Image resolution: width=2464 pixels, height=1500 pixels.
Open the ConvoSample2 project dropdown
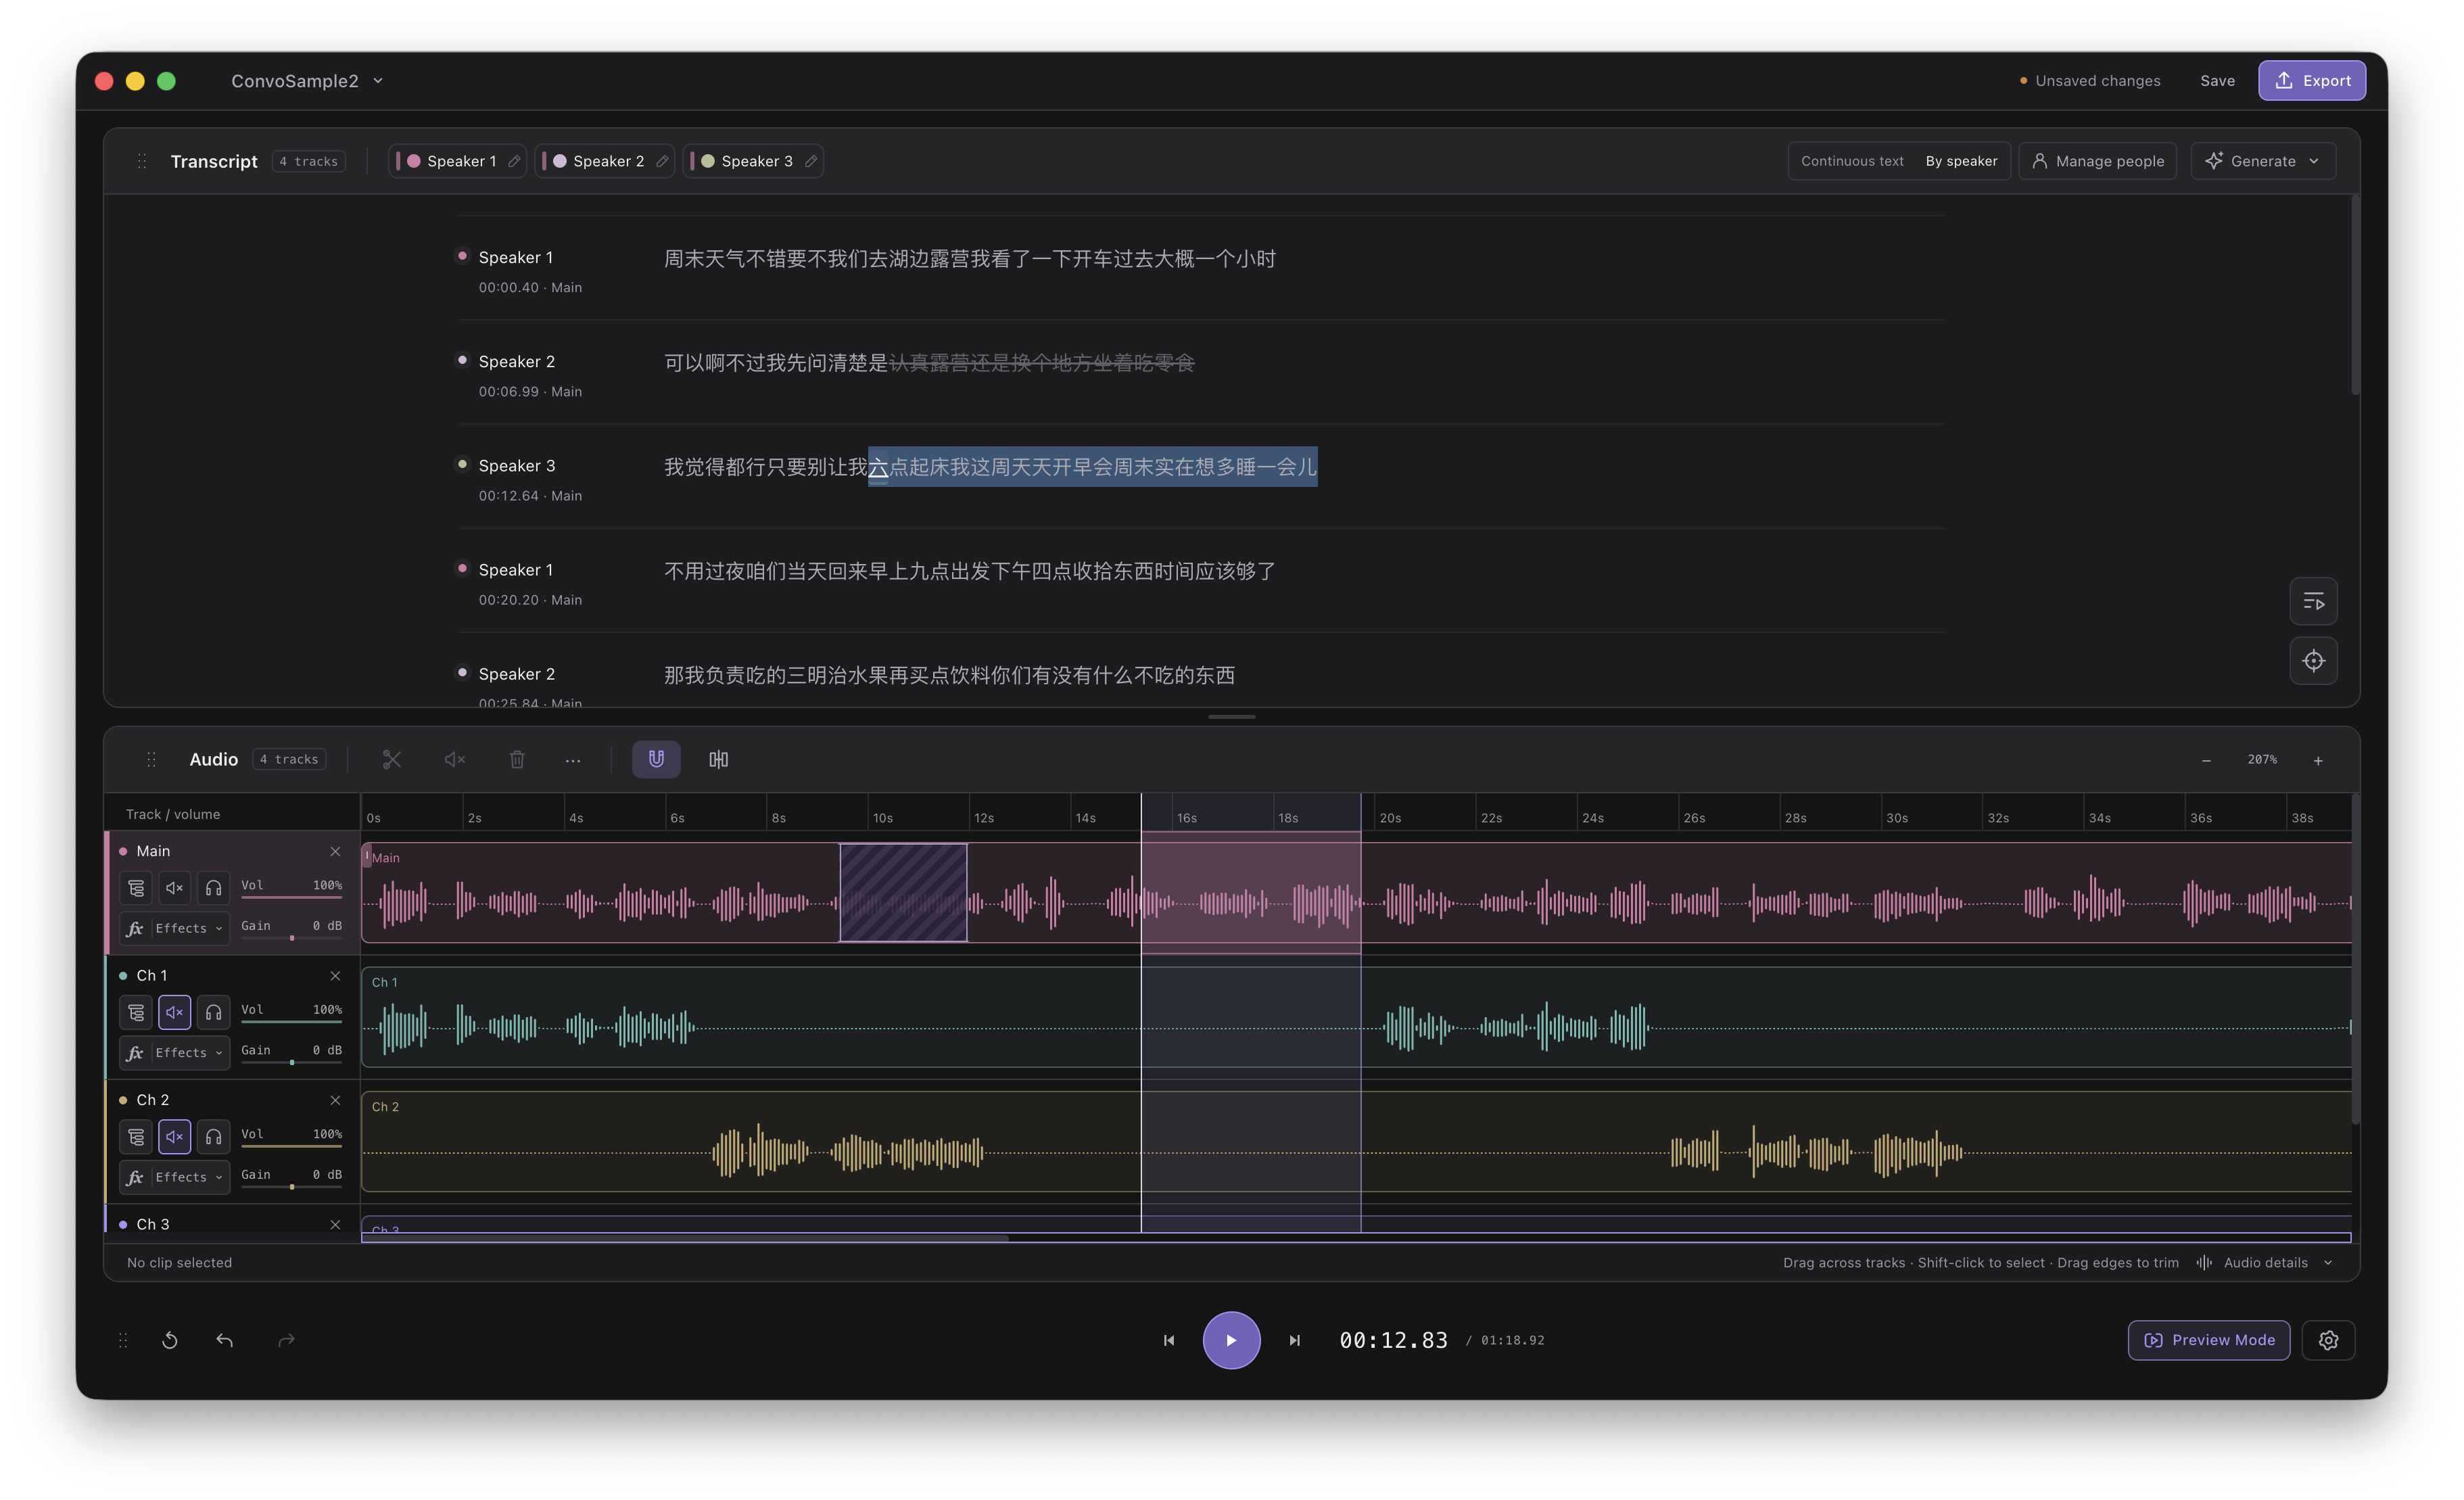(x=307, y=81)
